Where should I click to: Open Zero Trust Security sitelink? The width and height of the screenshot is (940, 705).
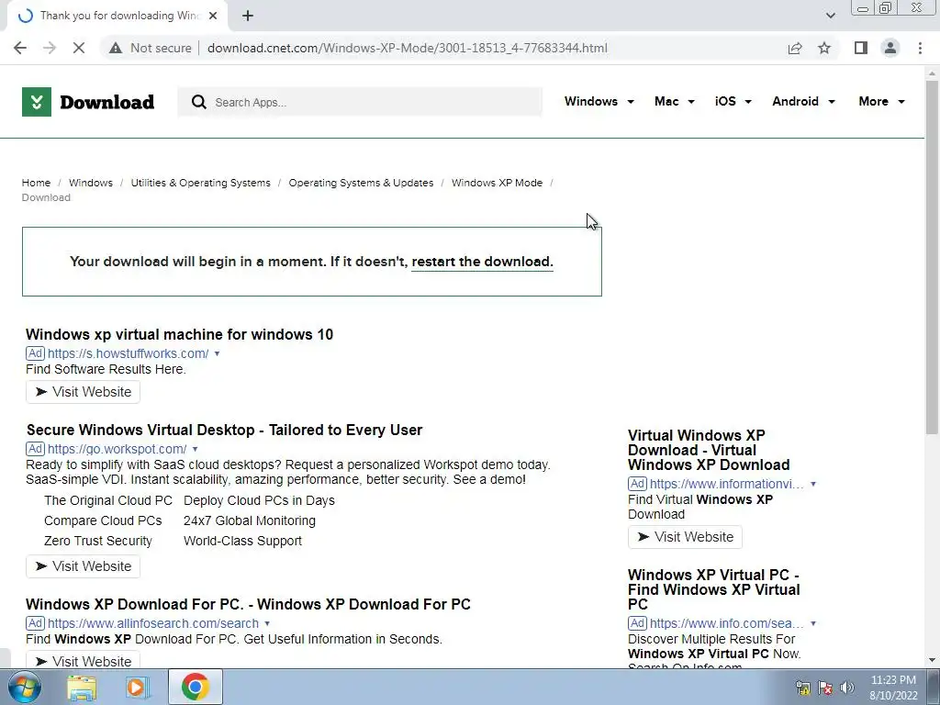point(98,541)
